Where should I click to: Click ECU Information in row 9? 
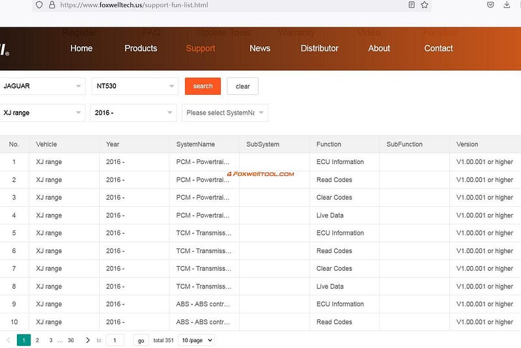point(340,304)
